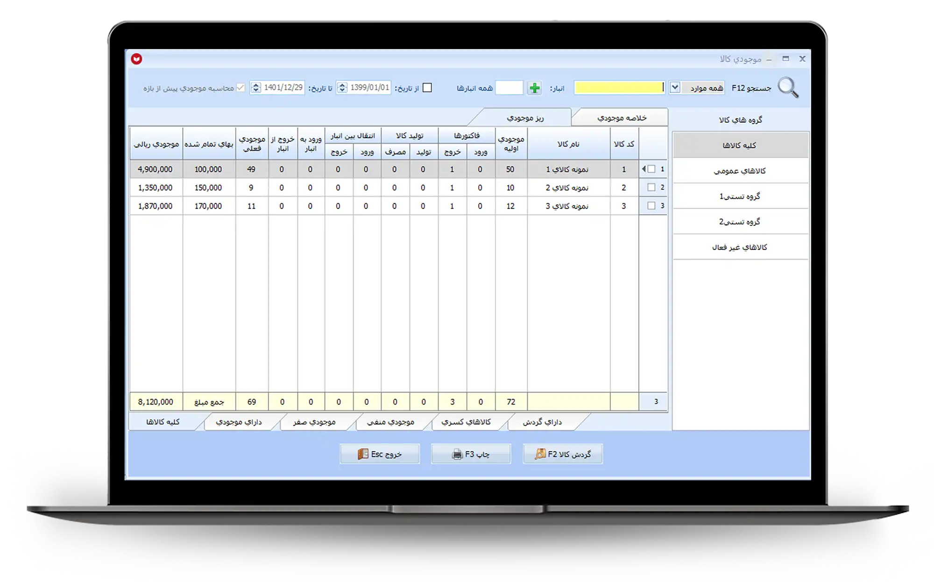
Task: Open the همه موارد dropdown arrow
Action: pos(675,87)
